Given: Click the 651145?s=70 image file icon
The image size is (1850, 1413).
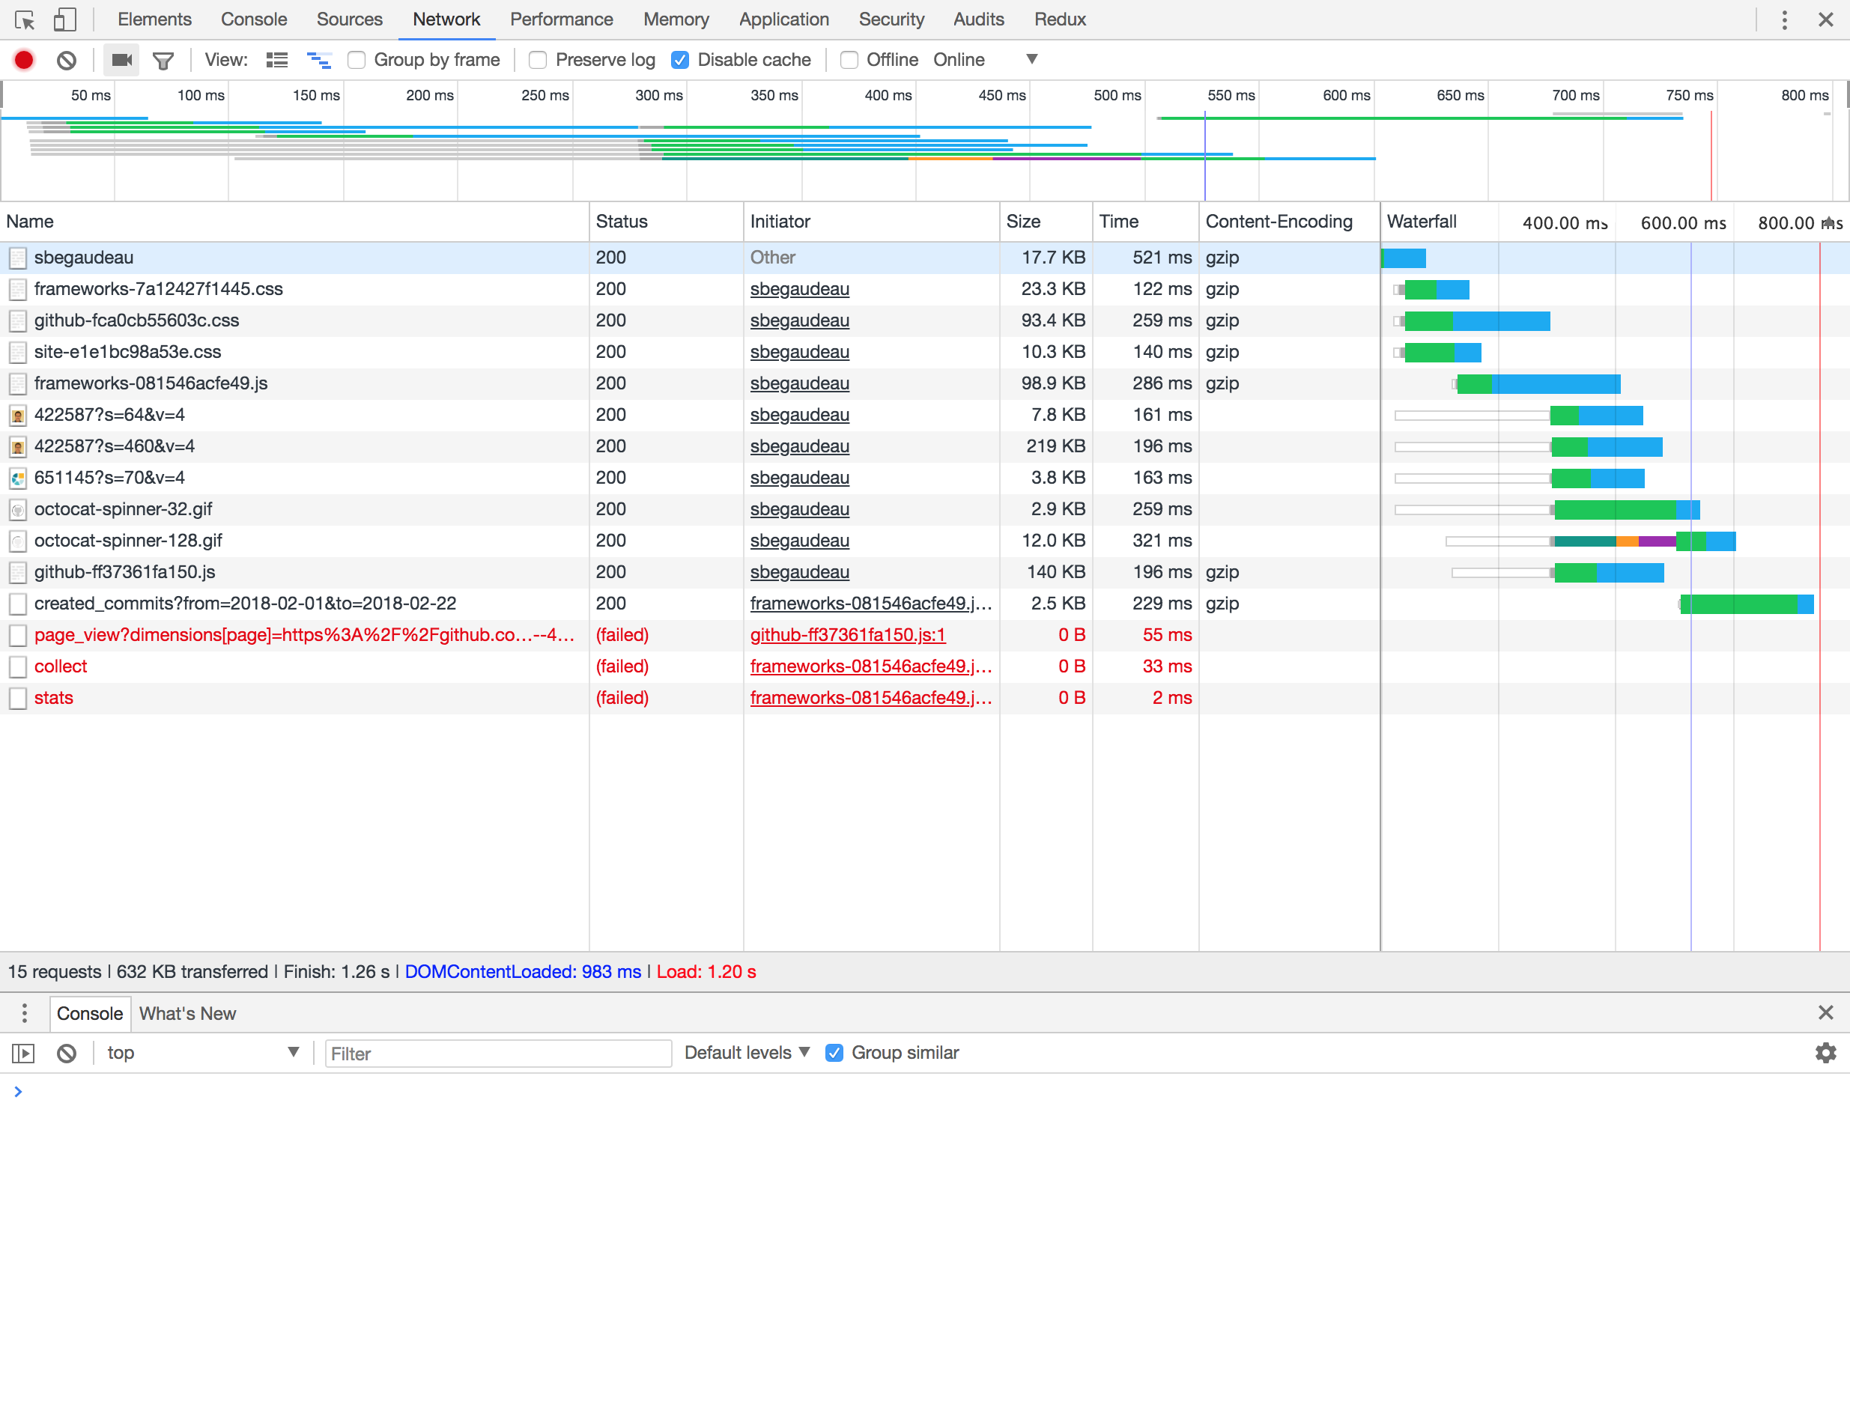Looking at the screenshot, I should (x=18, y=478).
